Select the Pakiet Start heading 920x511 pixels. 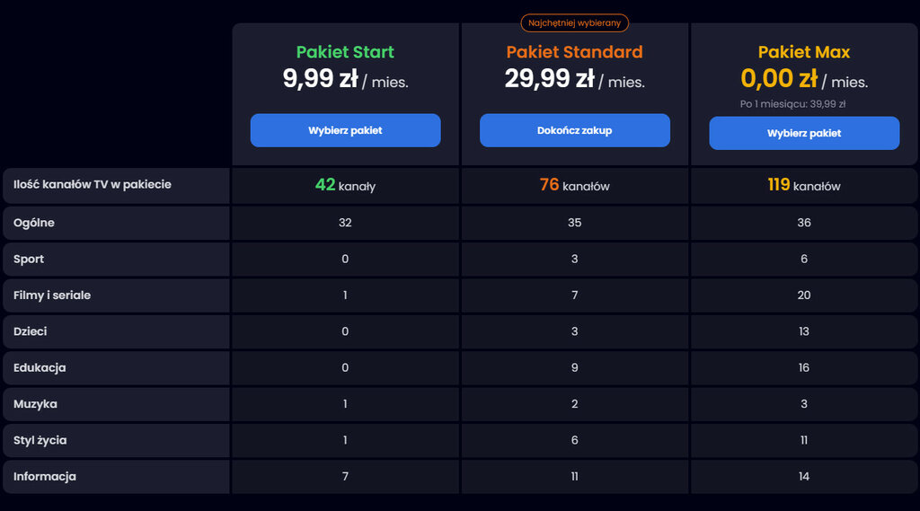pos(345,52)
